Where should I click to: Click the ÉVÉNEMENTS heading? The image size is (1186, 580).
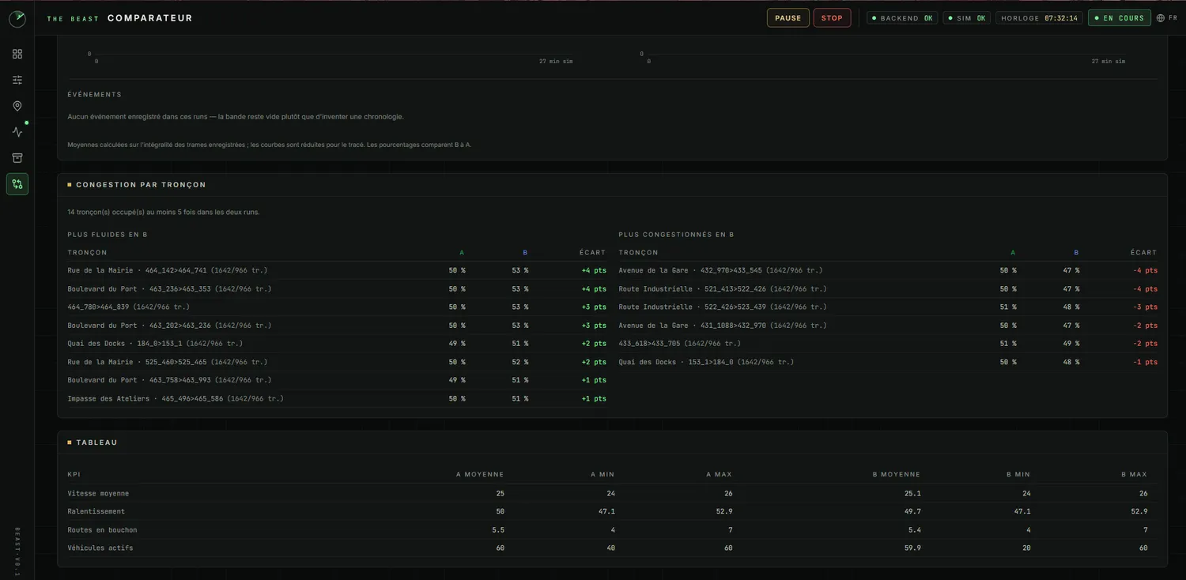[x=95, y=95]
